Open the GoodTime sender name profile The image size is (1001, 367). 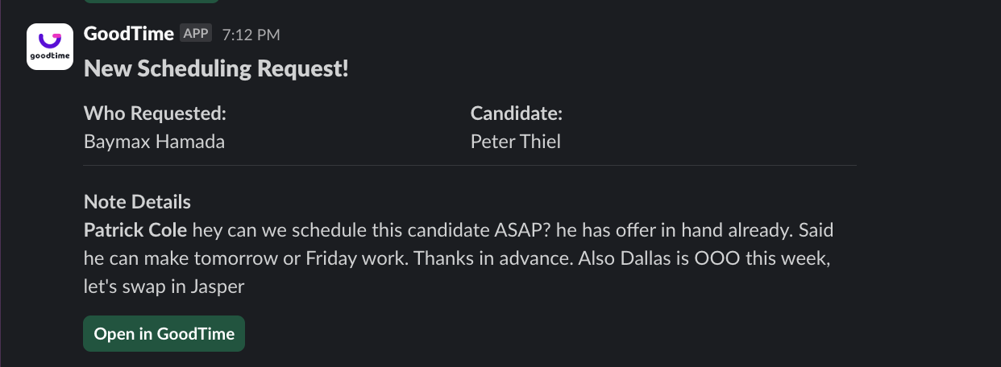click(x=128, y=34)
